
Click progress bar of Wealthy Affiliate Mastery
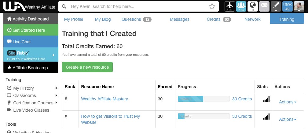click(x=204, y=99)
